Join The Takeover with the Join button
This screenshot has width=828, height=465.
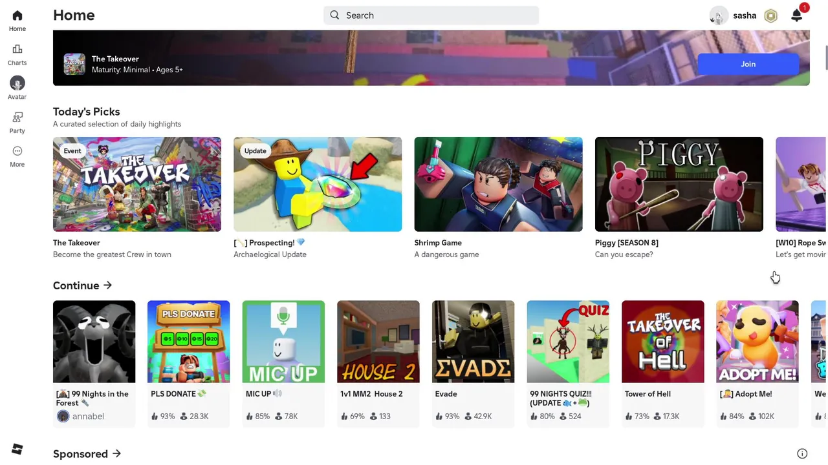point(748,64)
